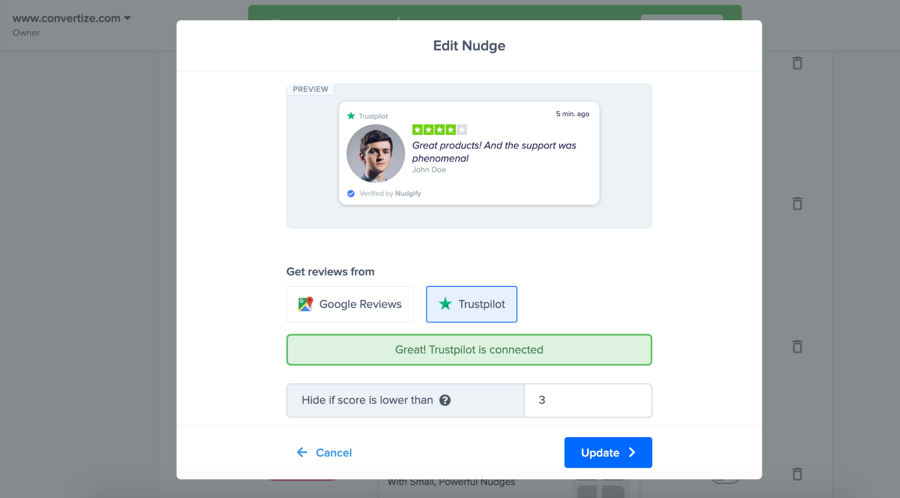Click the second trash icon from the top
The height and width of the screenshot is (498, 900).
797,203
